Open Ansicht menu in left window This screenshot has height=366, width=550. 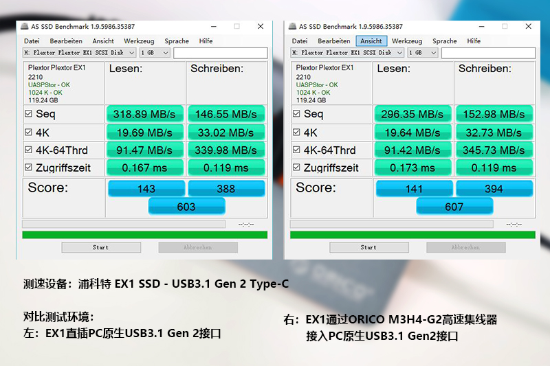[103, 41]
